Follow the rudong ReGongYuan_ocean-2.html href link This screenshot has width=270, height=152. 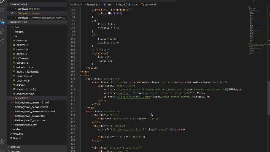coord(127,130)
